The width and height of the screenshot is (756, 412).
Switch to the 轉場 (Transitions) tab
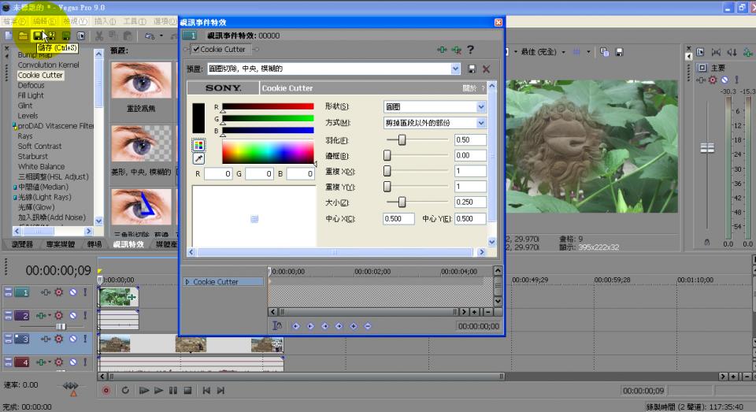[x=94, y=244]
